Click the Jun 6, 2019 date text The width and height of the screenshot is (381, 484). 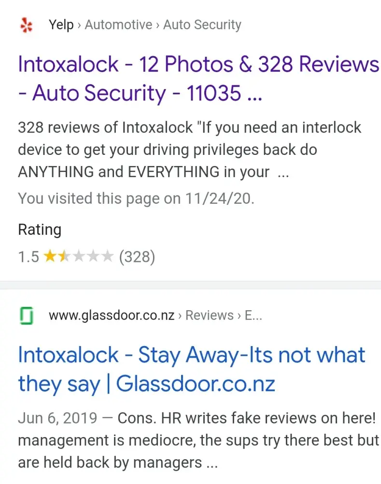tap(57, 418)
